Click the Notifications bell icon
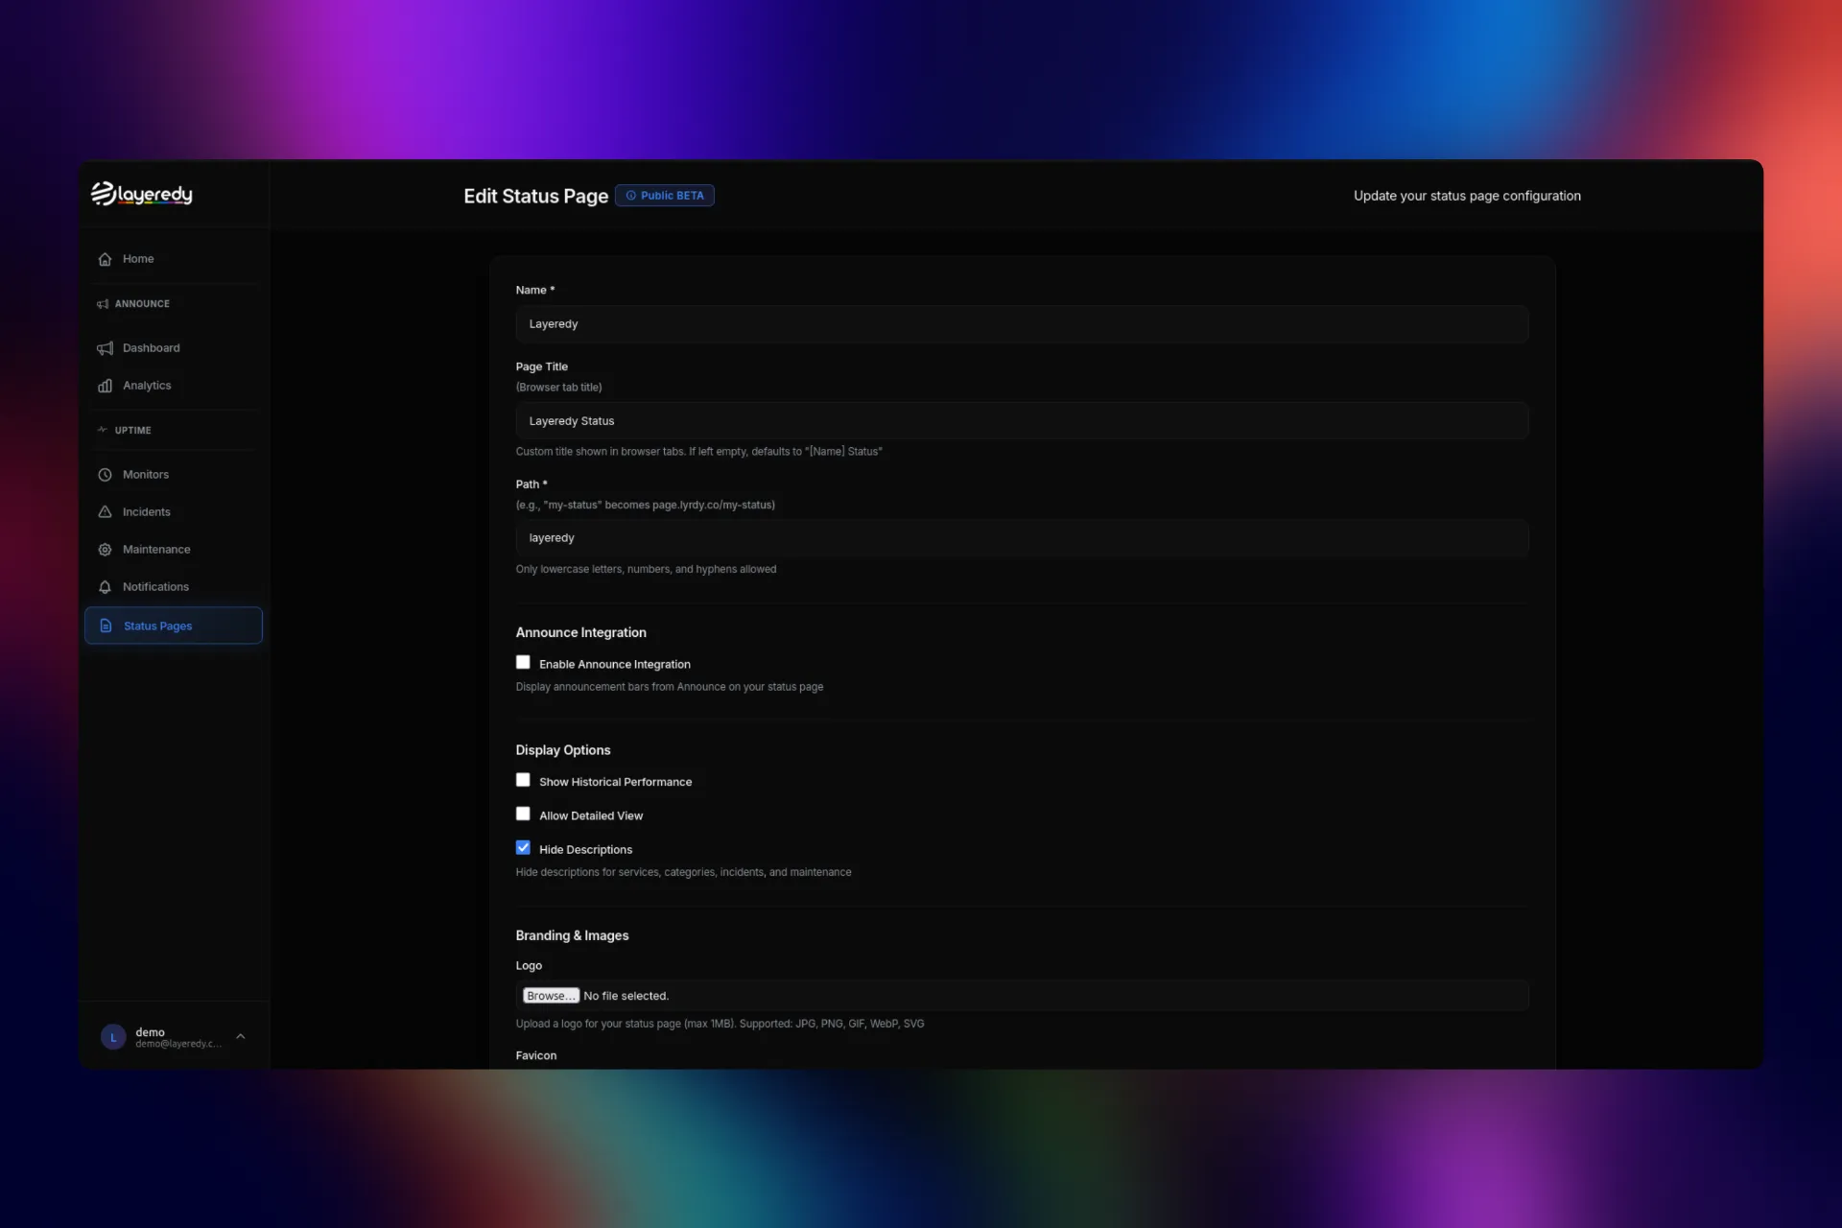The width and height of the screenshot is (1842, 1228). (106, 586)
